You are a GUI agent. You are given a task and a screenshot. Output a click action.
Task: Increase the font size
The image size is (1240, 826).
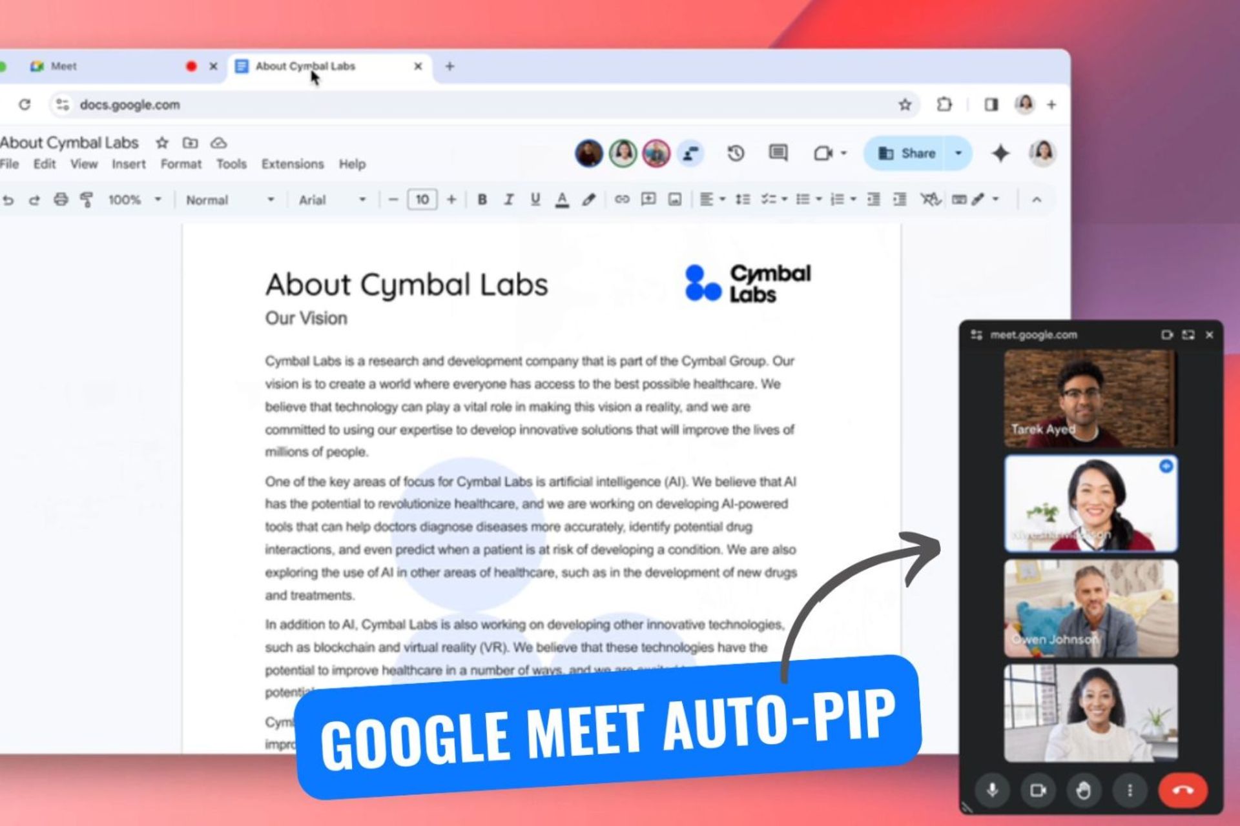(451, 200)
